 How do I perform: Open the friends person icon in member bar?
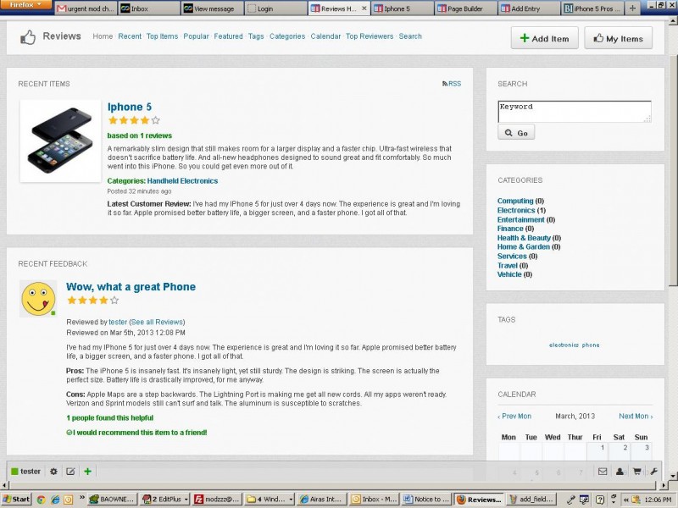coord(620,472)
